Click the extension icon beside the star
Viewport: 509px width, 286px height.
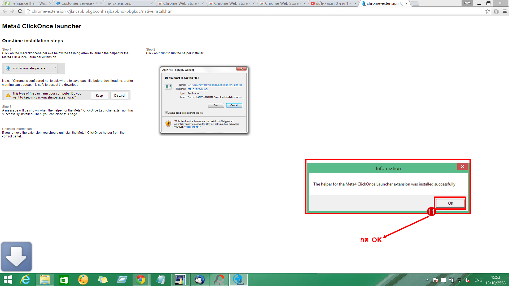coord(496,11)
